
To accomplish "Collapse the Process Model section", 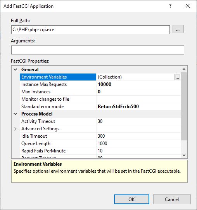I will (x=16, y=114).
